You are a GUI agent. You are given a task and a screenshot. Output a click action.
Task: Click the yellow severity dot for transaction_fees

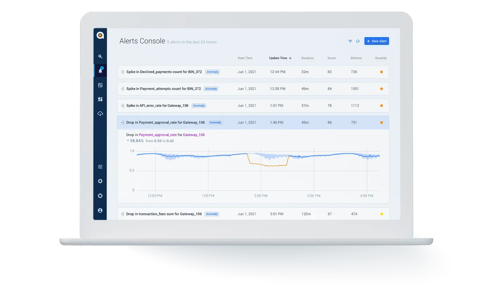pos(382,214)
